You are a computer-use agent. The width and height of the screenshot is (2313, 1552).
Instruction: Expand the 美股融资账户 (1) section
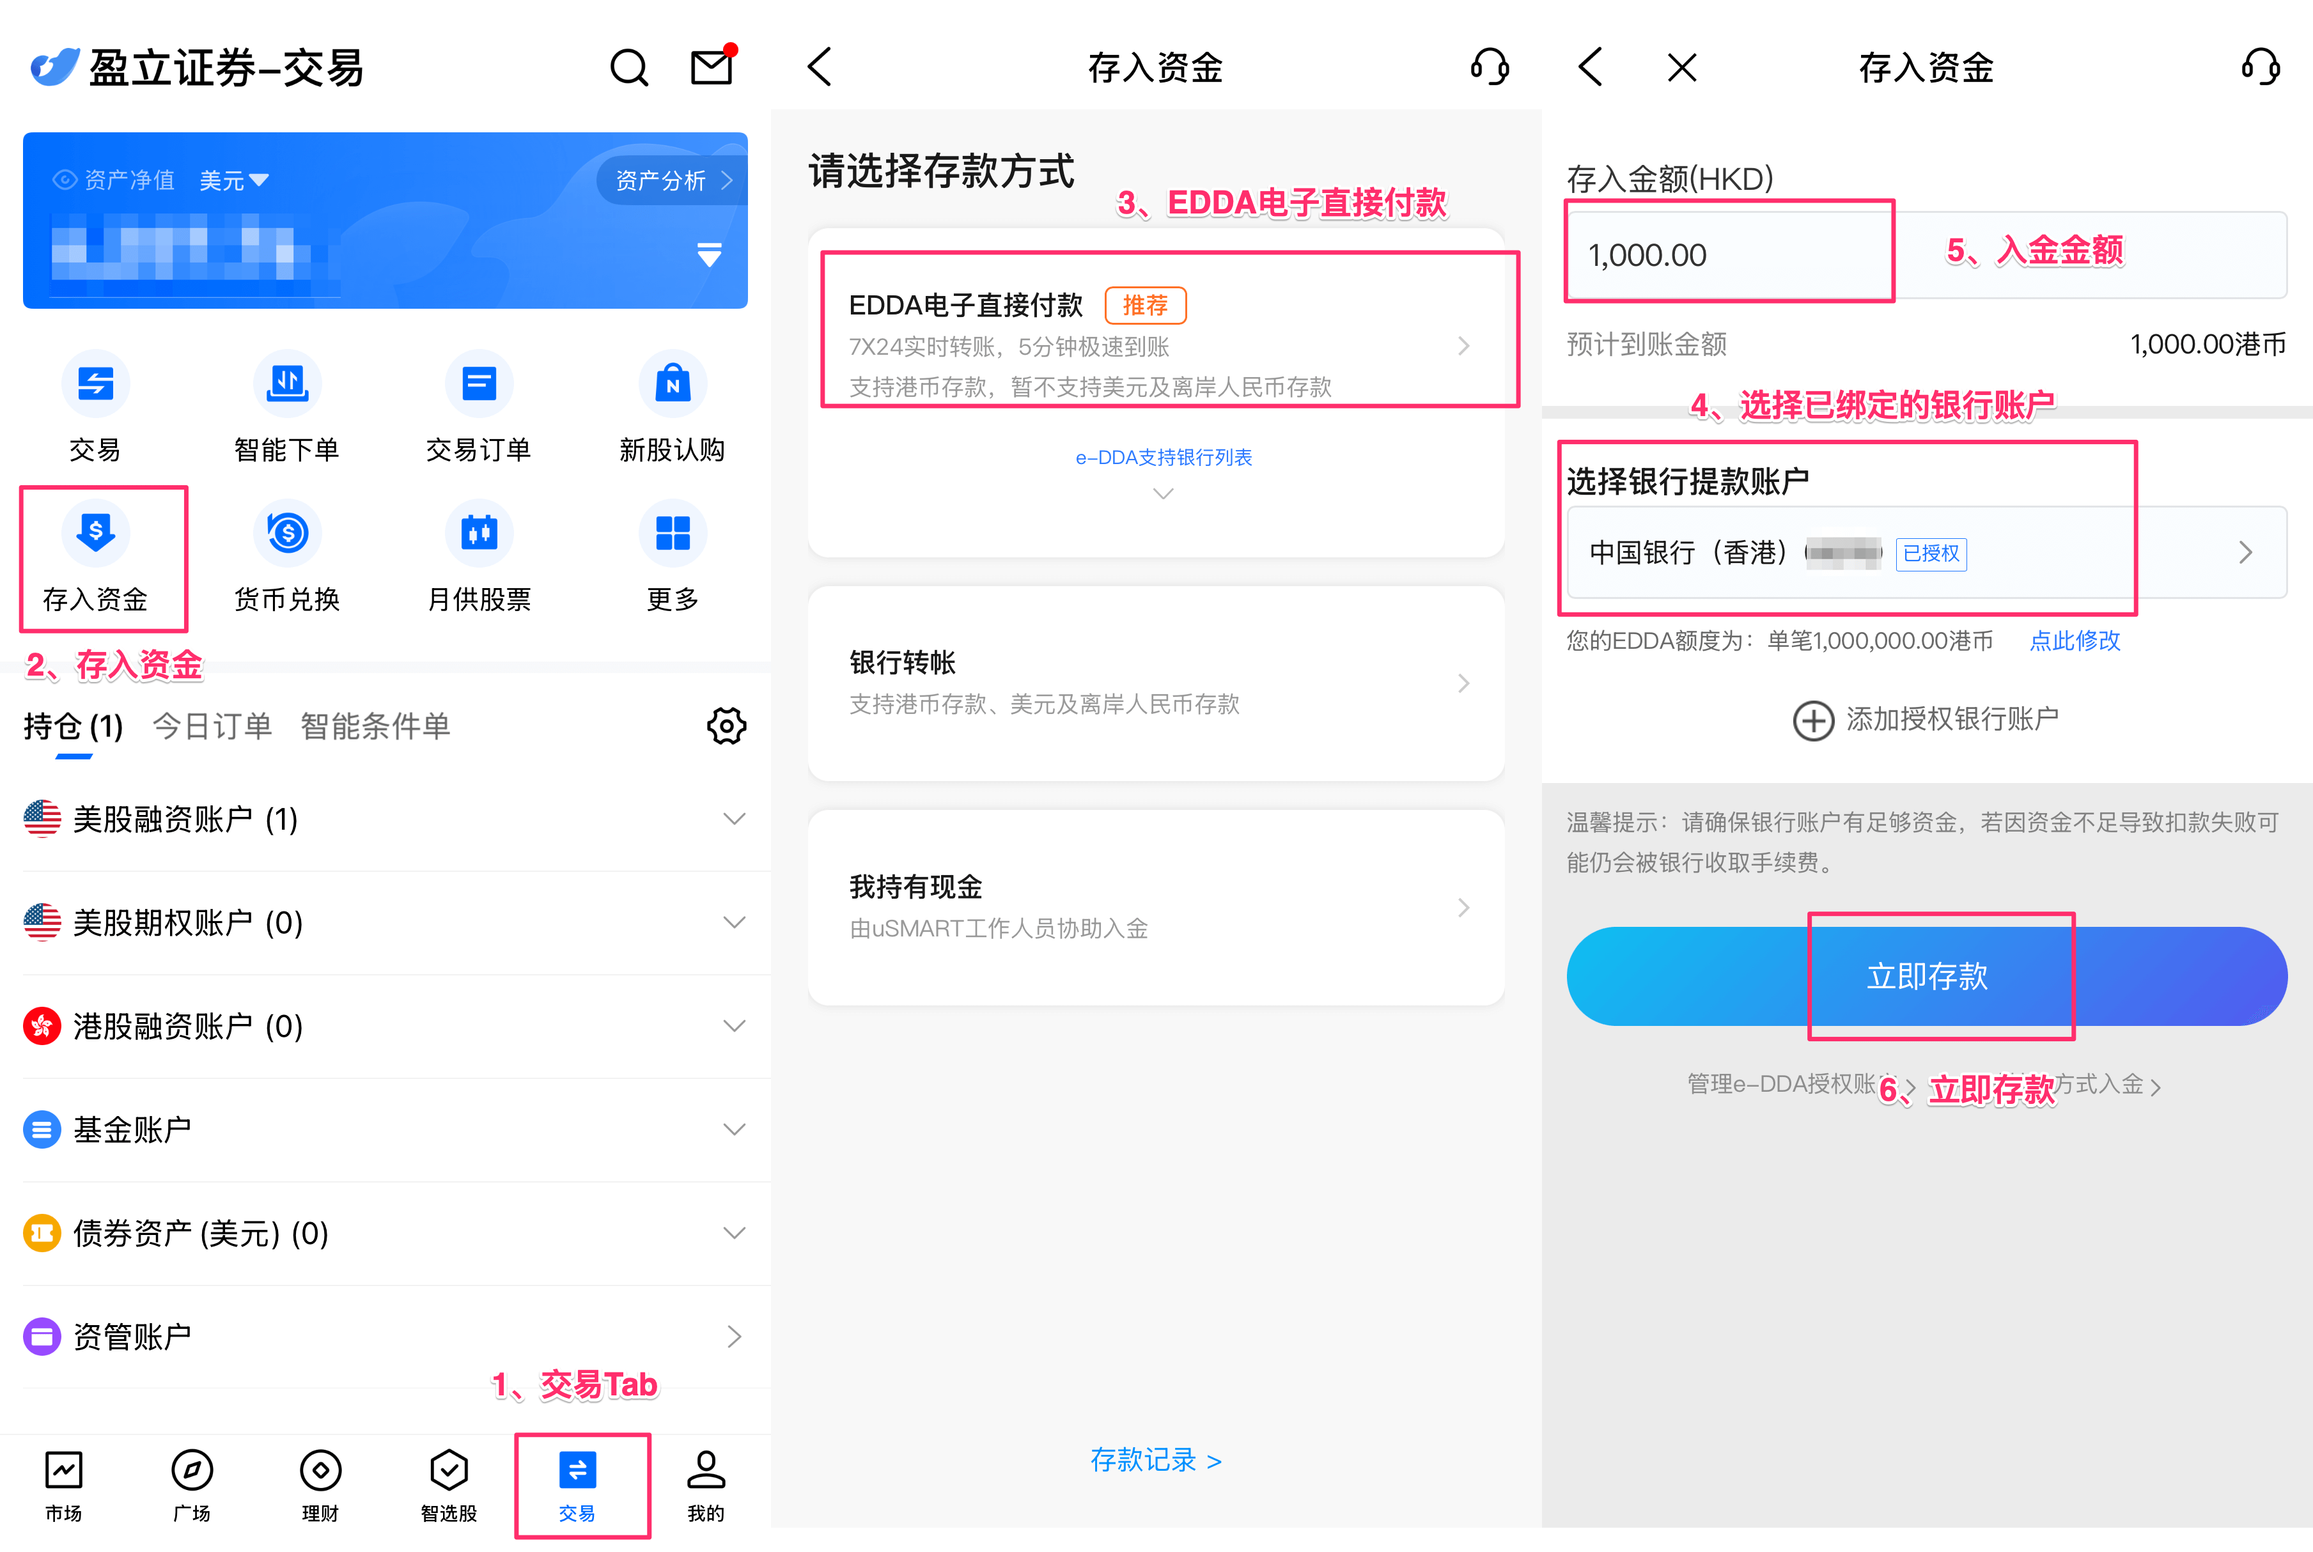733,819
